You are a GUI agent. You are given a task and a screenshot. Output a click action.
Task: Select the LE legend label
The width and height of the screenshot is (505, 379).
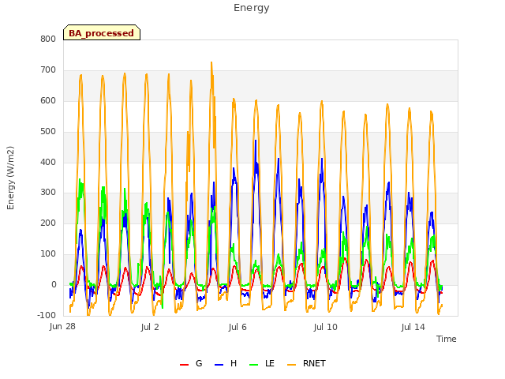pos(270,363)
